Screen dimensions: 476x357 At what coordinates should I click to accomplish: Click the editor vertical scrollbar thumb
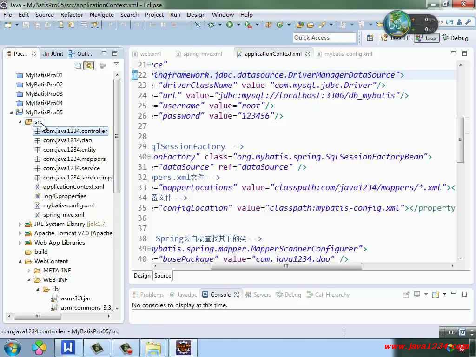(x=460, y=139)
